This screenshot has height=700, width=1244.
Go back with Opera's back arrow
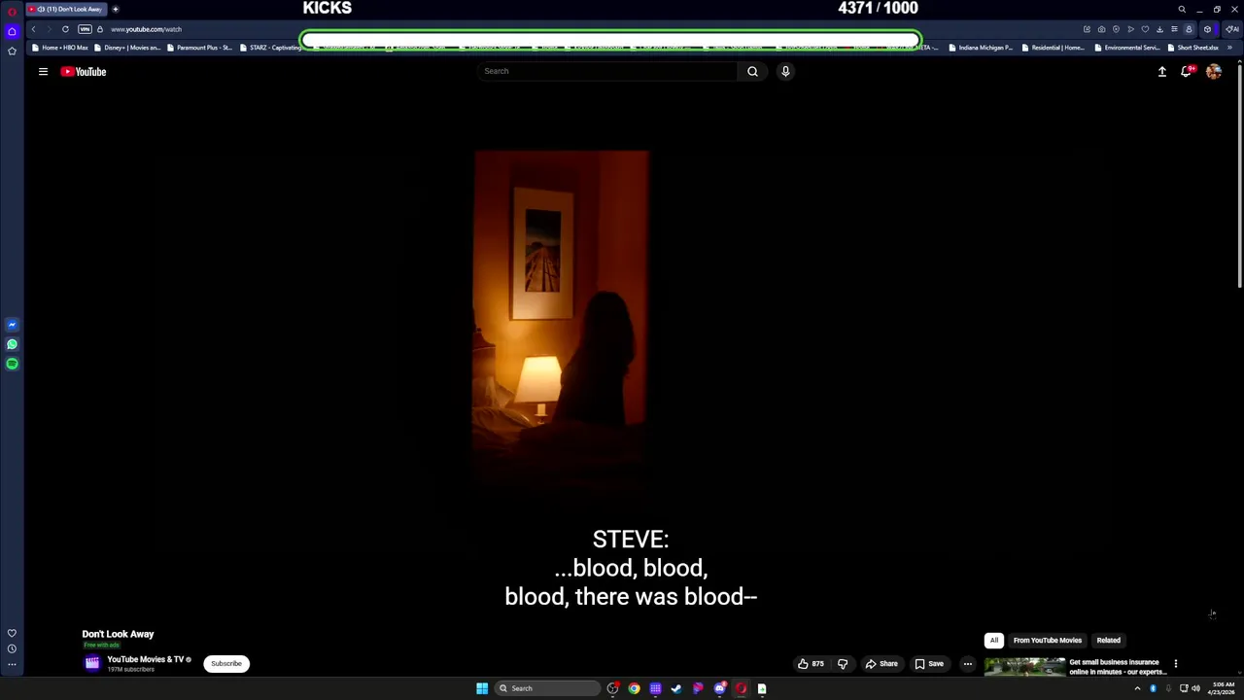[x=33, y=29]
